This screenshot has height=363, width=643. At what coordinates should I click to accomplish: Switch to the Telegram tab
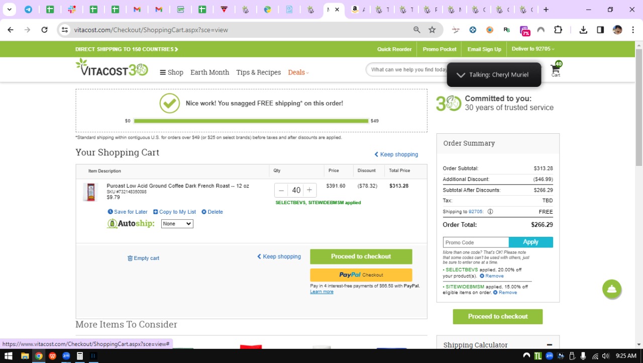(28, 10)
